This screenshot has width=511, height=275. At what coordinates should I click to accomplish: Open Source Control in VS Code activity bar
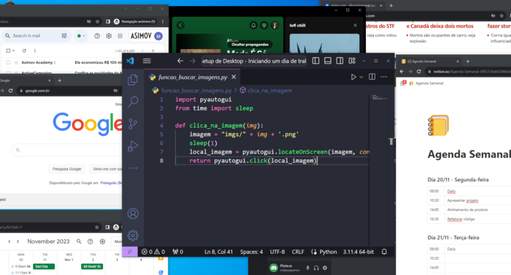133,124
